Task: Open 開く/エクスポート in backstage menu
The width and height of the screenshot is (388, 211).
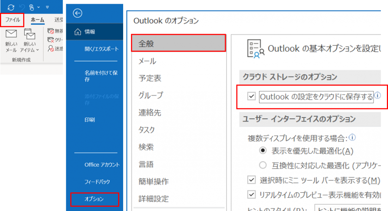Action: [x=102, y=49]
